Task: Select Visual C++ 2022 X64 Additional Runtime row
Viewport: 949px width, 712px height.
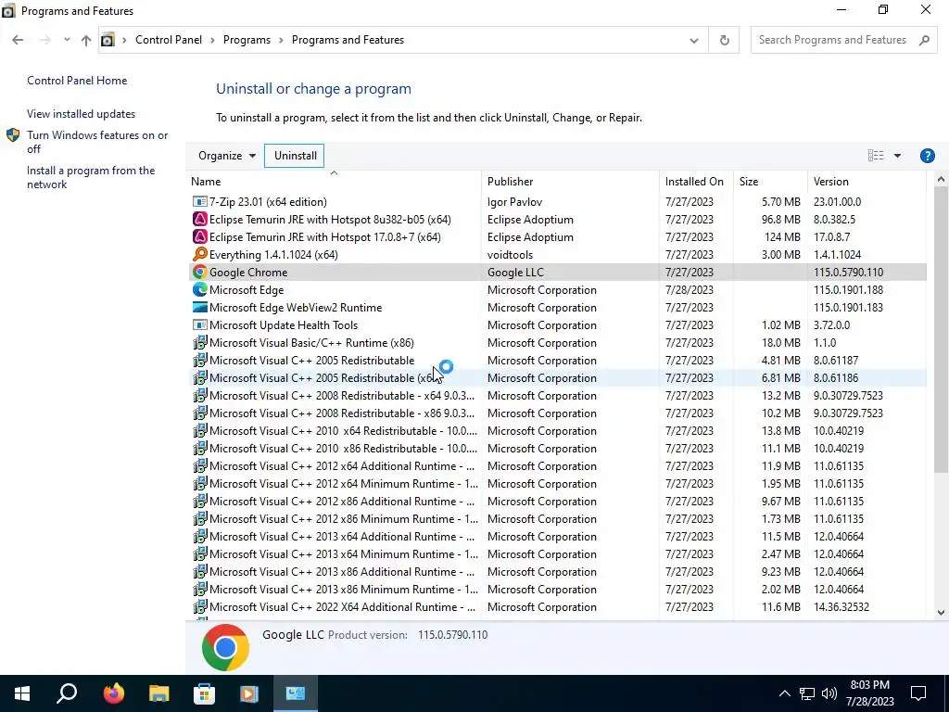Action: click(x=557, y=606)
